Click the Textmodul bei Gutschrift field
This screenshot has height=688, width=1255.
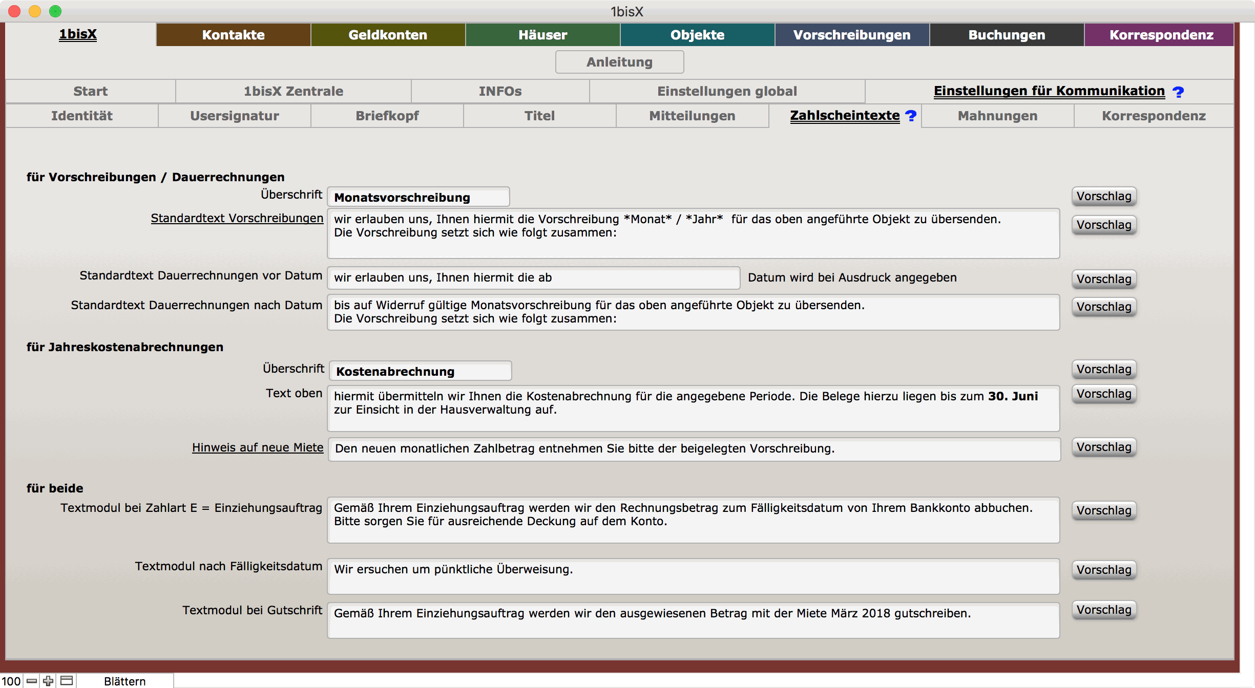pos(694,620)
